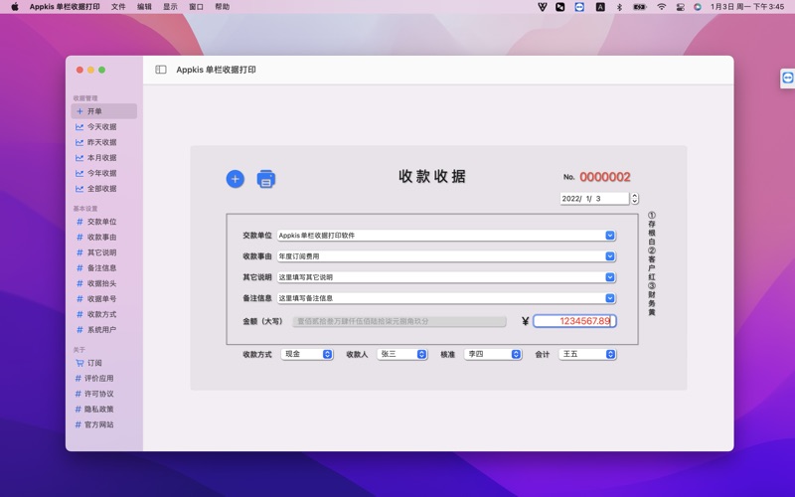Click the amount field 1234567.89

point(574,321)
